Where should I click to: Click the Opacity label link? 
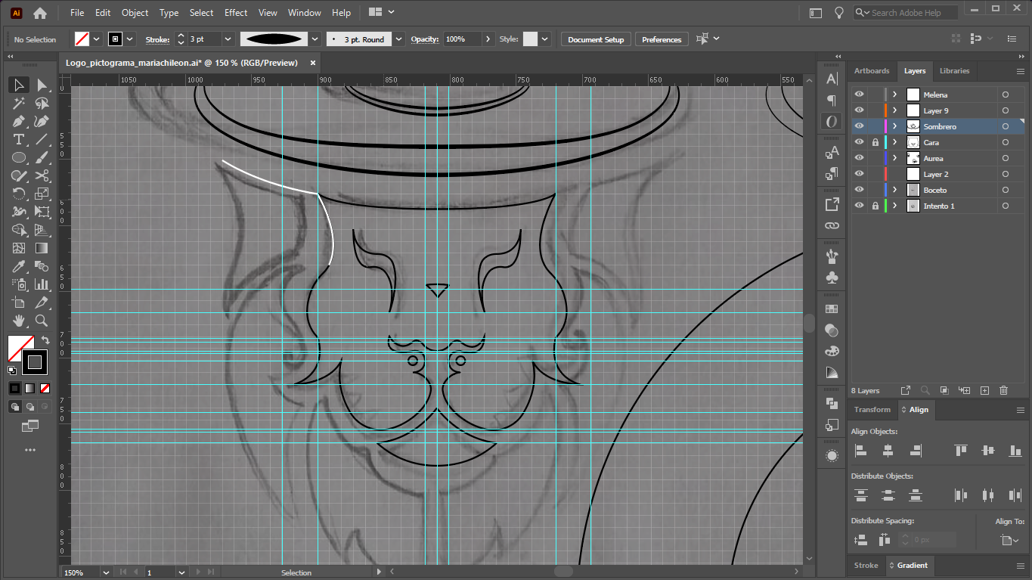pyautogui.click(x=425, y=39)
